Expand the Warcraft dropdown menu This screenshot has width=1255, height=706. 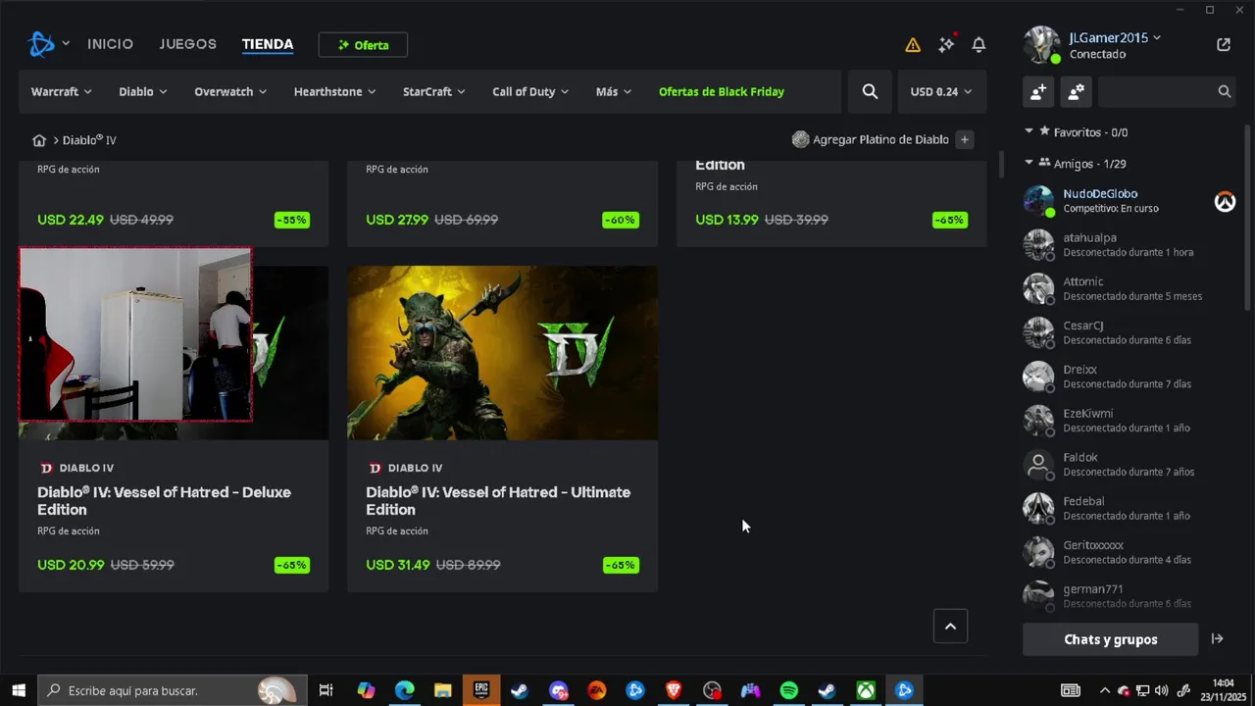click(61, 91)
